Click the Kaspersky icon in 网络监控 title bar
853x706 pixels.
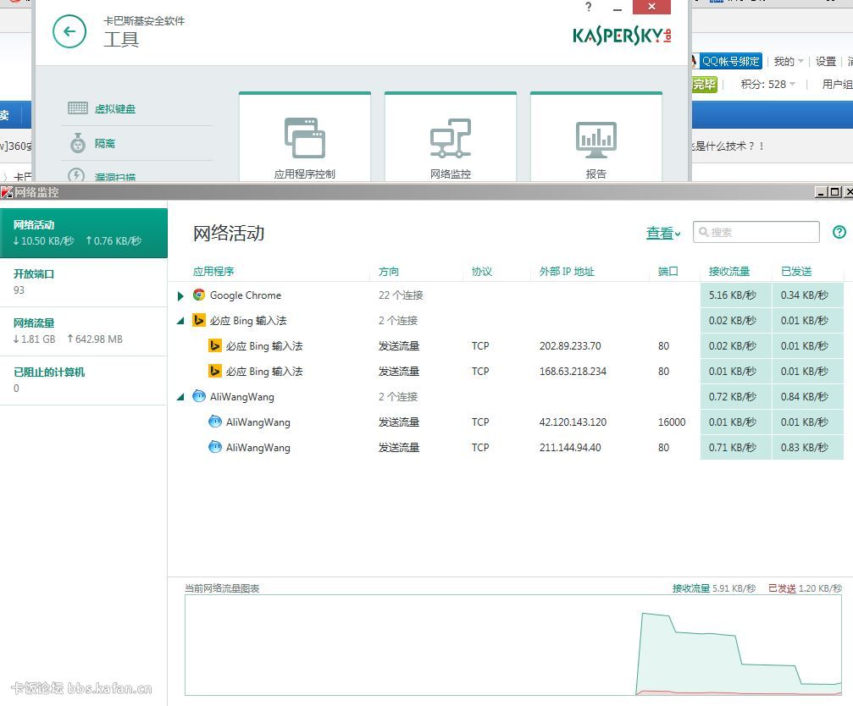coord(7,192)
